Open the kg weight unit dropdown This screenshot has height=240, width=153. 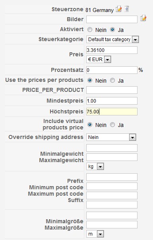[x=95, y=167]
